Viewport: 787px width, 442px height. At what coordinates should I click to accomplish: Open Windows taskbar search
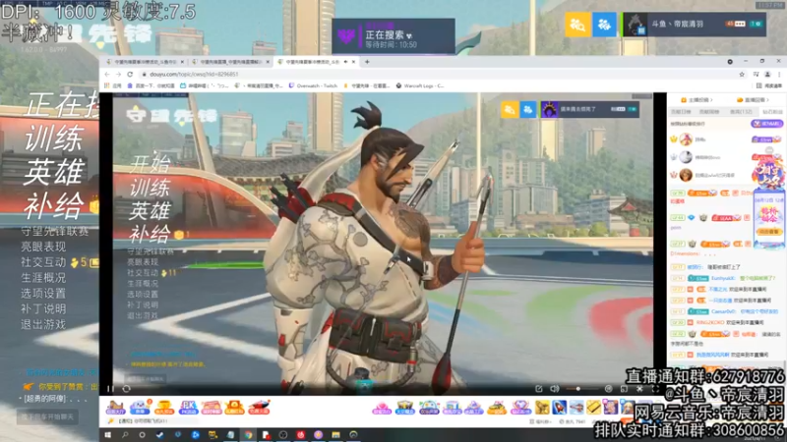click(x=125, y=435)
